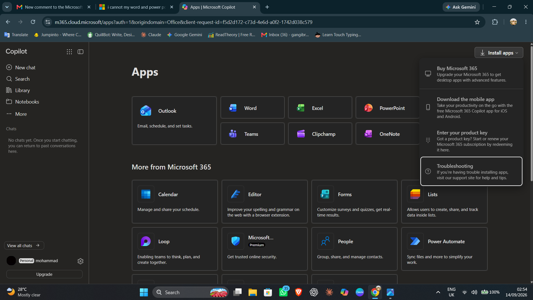
Task: Open QuillBot bookmark
Action: pyautogui.click(x=111, y=35)
